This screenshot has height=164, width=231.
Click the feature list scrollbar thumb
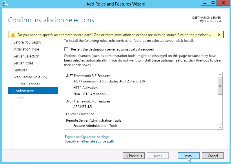pos(220,86)
